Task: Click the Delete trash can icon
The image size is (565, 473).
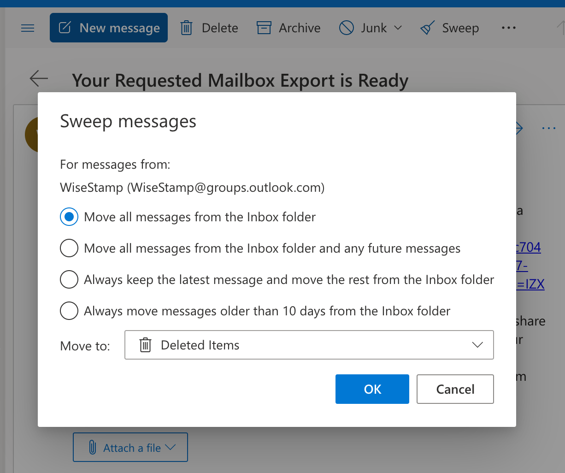Action: 186,28
